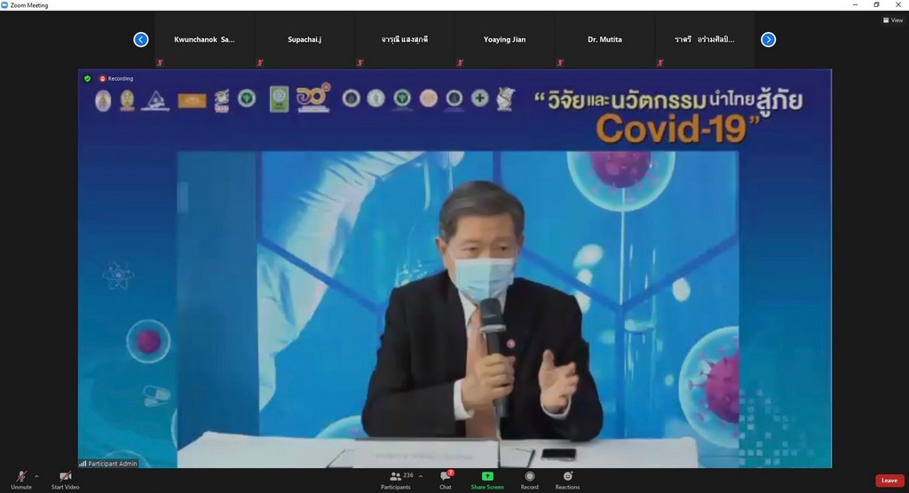Click the green encryption shield icon
The height and width of the screenshot is (493, 909).
point(87,78)
